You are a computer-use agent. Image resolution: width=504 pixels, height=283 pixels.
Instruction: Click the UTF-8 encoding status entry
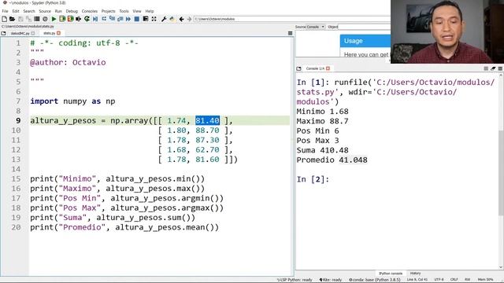pyautogui.click(x=439, y=280)
